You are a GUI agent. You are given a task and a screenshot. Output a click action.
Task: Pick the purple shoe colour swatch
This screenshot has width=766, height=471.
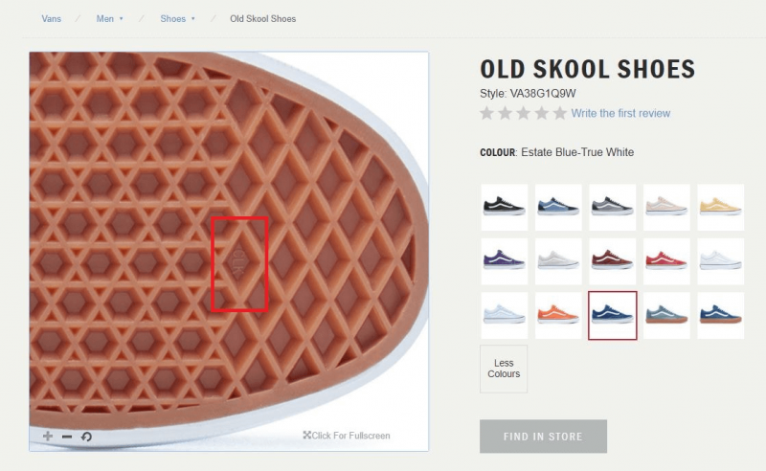tap(504, 260)
